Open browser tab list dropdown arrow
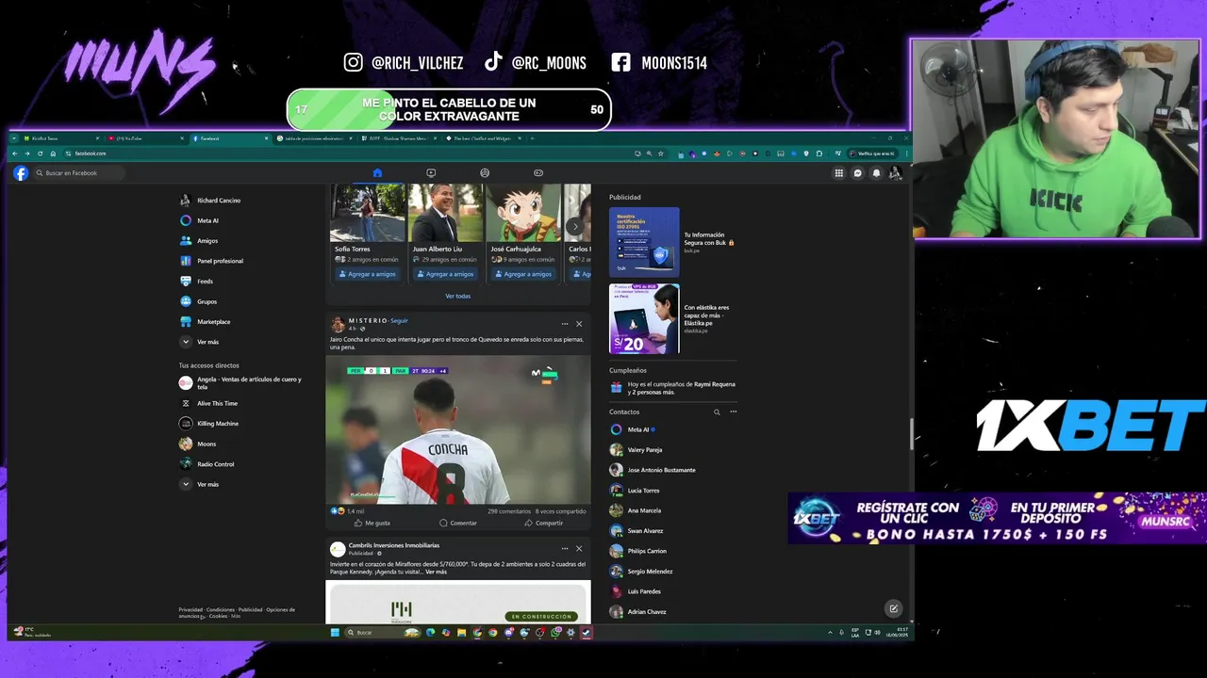1207x678 pixels. [x=14, y=138]
